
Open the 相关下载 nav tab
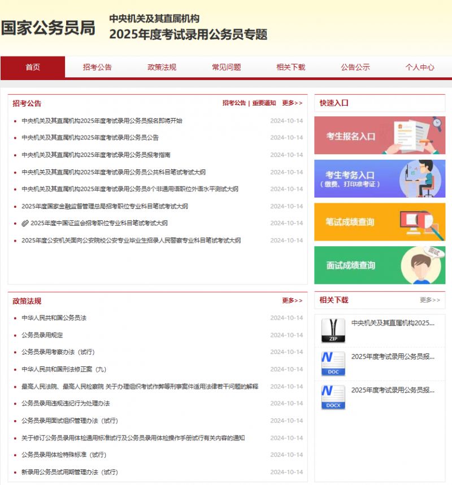pyautogui.click(x=291, y=67)
